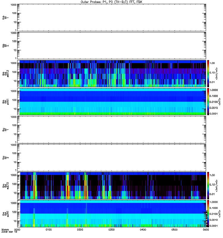Viewport: 223px width, 238px height.
Task: Click the empty thc fff 2 plot panel
Action: point(112,158)
